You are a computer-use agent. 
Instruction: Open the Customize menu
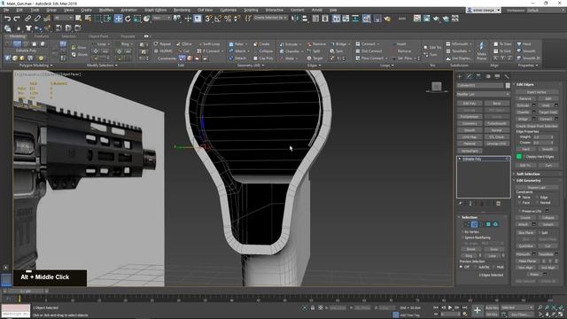(229, 10)
